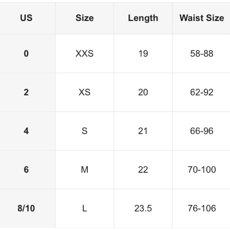
Task: Select US size 8/10 row label
Action: [x=26, y=208]
